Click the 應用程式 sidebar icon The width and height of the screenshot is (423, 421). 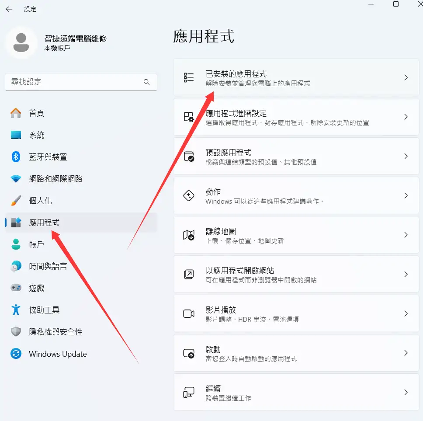pos(16,223)
